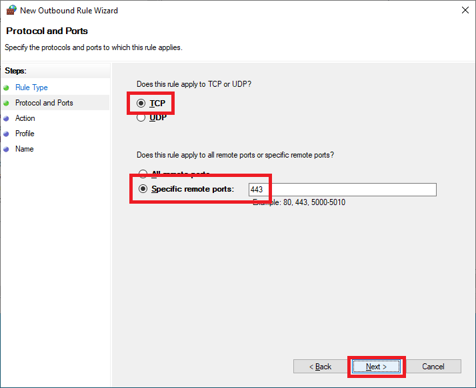The image size is (476, 388).
Task: Click the blue bullet beside Action
Action: click(7, 118)
